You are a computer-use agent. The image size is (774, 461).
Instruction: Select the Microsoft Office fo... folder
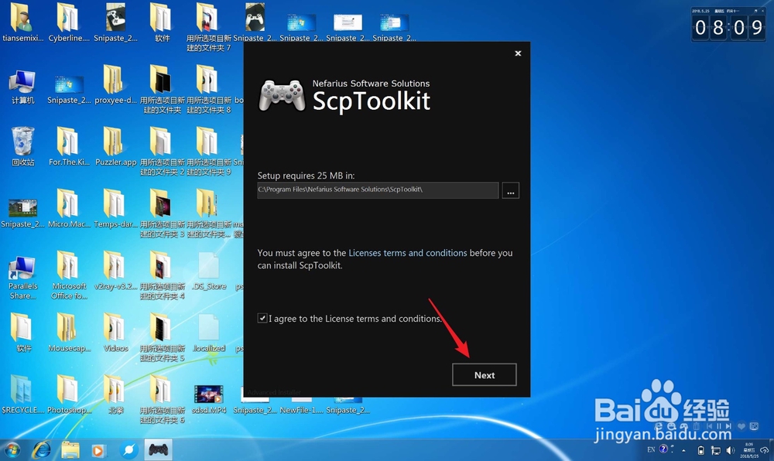(69, 275)
